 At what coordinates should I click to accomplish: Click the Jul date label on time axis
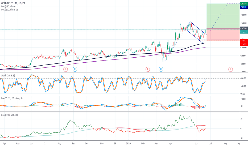pyautogui.click(x=210, y=144)
